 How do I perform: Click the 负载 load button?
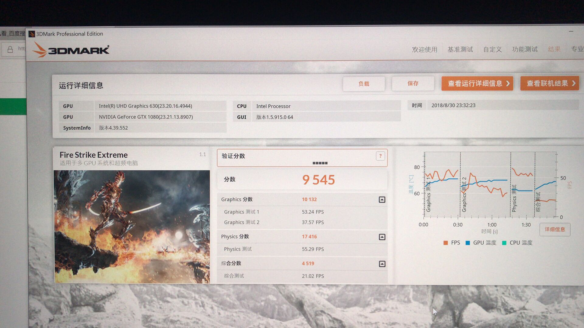tap(364, 84)
